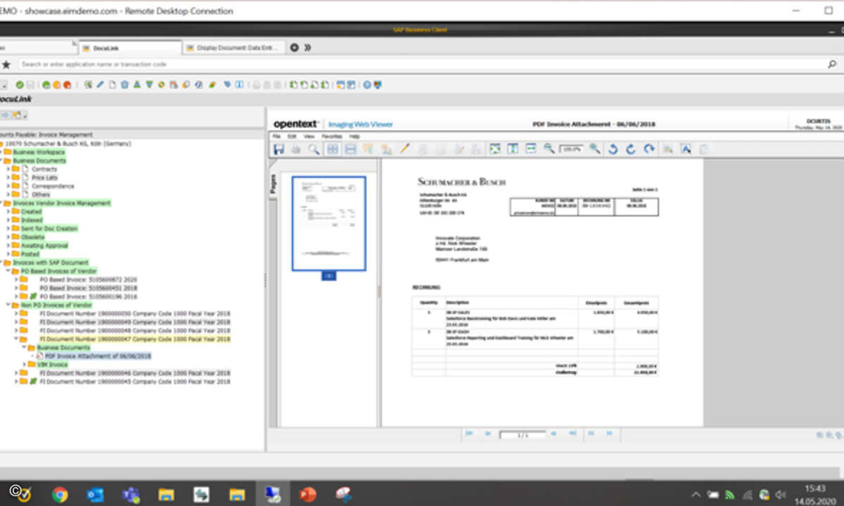Collapse PO Based Invoices of Vendor node
This screenshot has height=506, width=844.
click(7, 271)
